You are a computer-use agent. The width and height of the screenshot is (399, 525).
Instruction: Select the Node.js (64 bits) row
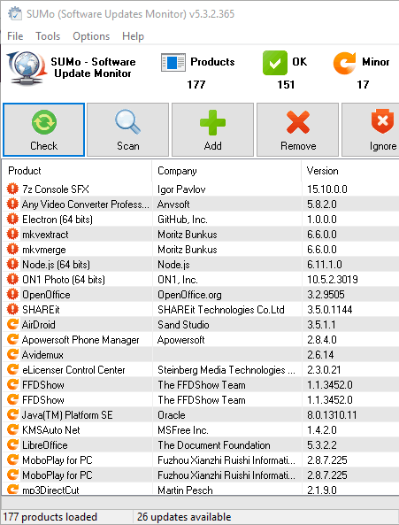tap(201, 265)
